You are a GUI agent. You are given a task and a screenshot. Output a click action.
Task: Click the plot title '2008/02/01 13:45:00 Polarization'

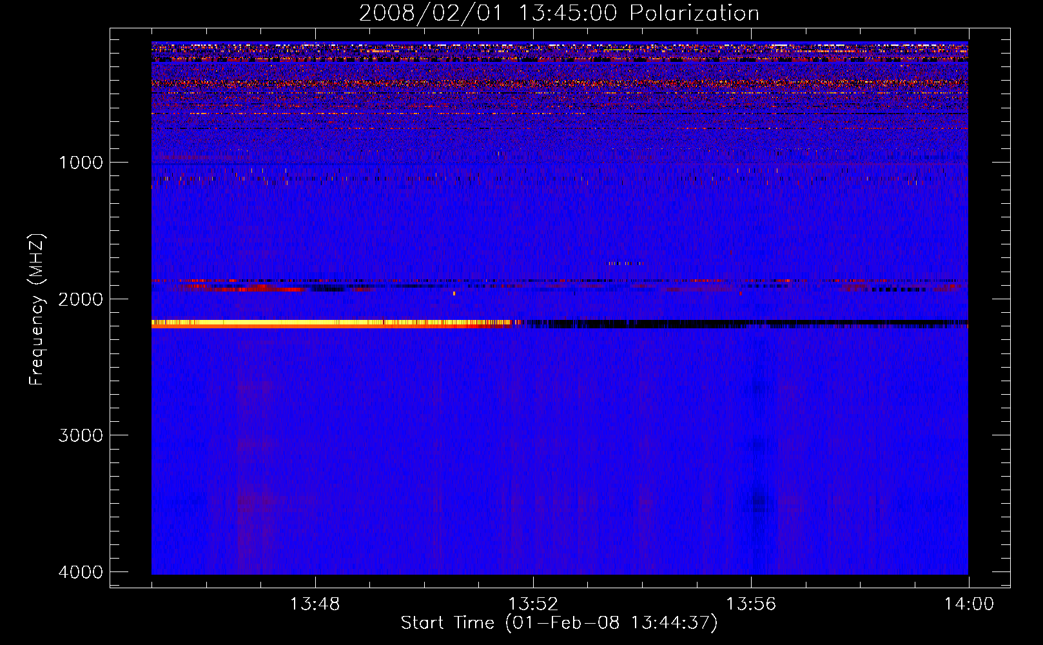[x=559, y=13]
